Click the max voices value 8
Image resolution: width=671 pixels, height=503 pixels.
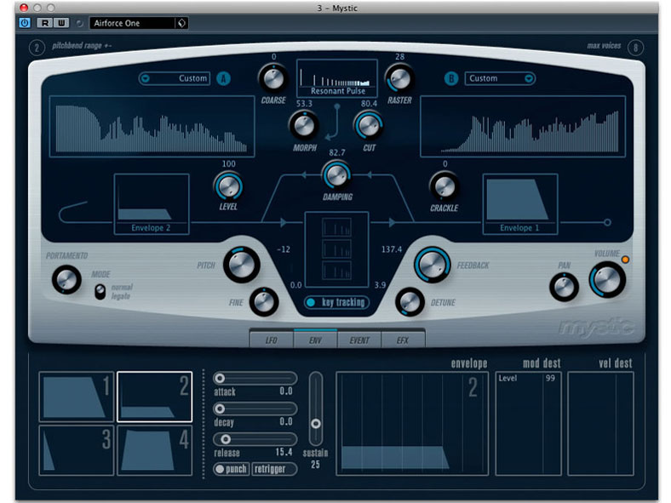635,48
